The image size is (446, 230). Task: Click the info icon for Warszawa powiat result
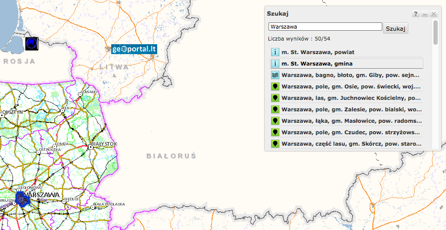click(275, 52)
